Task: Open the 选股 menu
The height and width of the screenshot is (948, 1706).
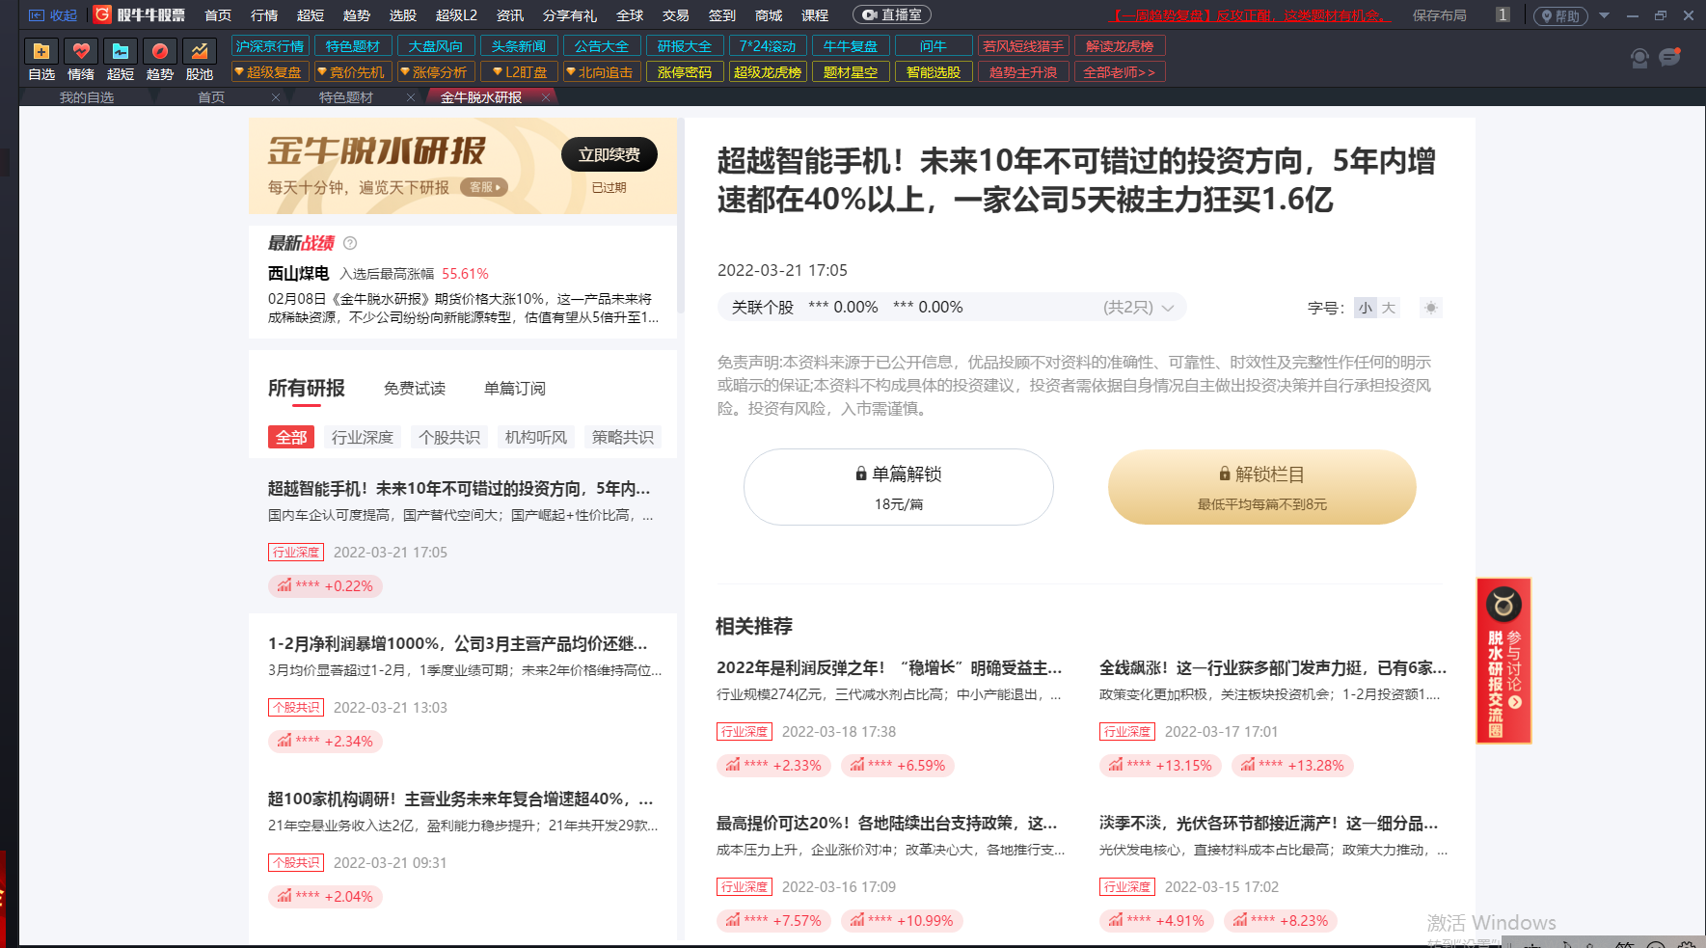Action: [403, 15]
